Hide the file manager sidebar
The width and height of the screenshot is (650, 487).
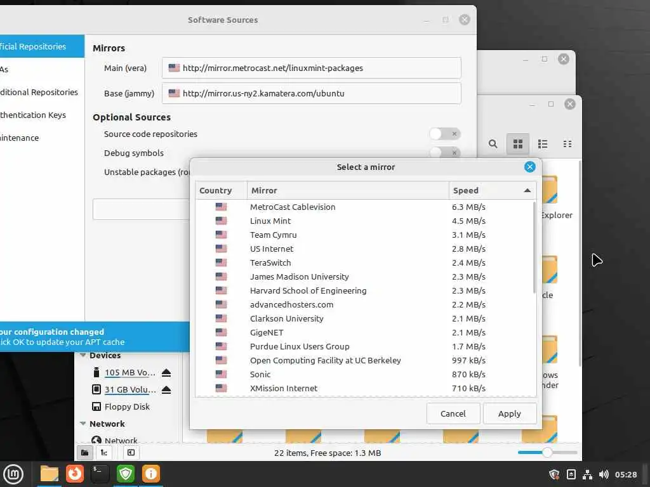tap(131, 453)
